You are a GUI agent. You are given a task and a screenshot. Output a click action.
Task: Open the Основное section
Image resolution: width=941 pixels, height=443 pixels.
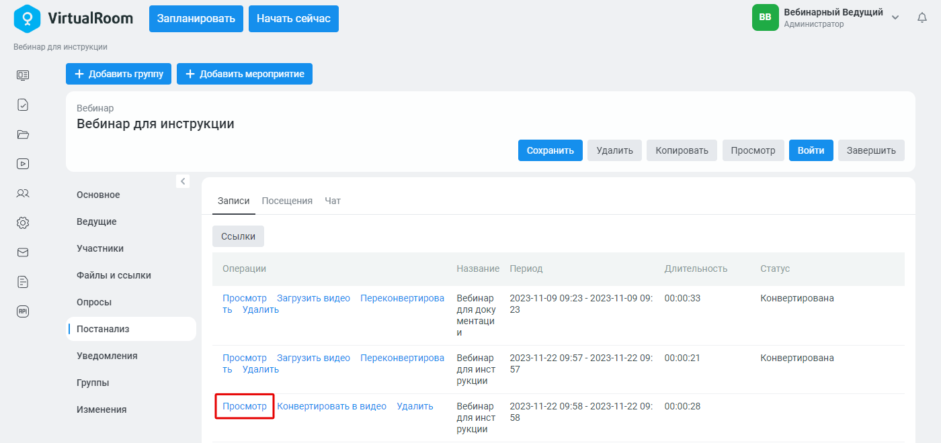[x=98, y=195]
